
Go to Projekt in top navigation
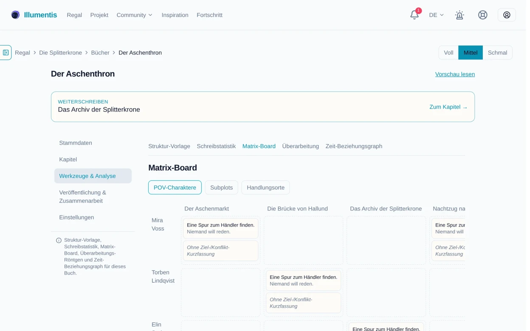click(x=99, y=15)
